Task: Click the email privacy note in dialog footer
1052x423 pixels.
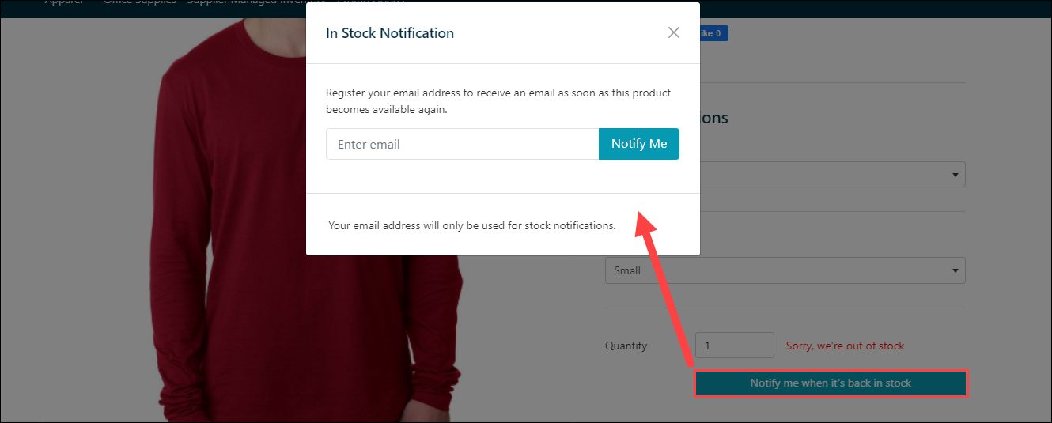Action: pos(471,225)
